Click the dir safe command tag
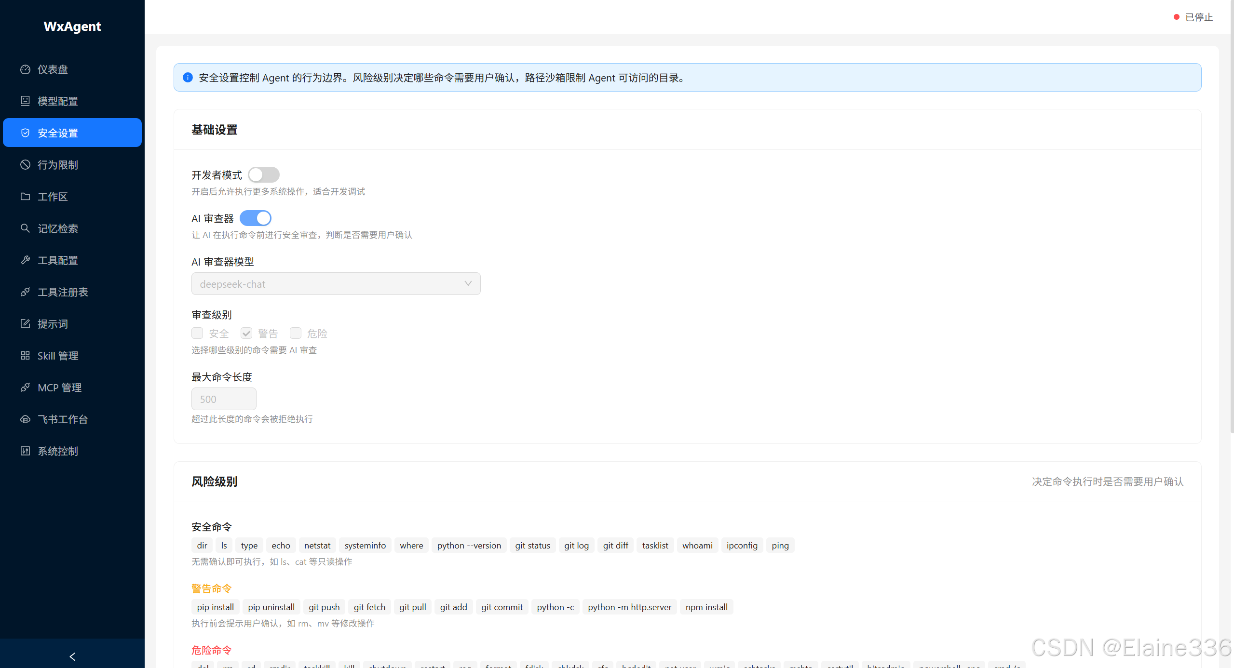 [x=202, y=545]
